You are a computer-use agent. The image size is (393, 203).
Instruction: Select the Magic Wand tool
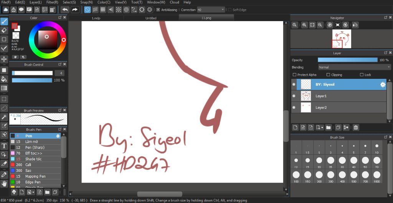(4, 117)
